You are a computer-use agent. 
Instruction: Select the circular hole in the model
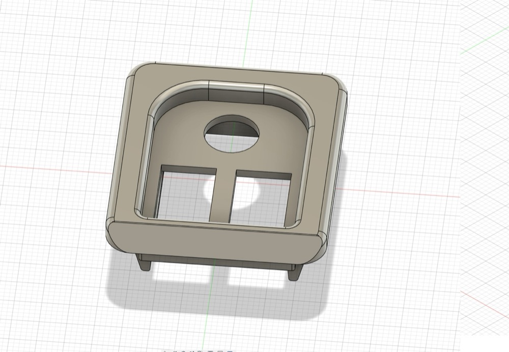[x=232, y=133]
